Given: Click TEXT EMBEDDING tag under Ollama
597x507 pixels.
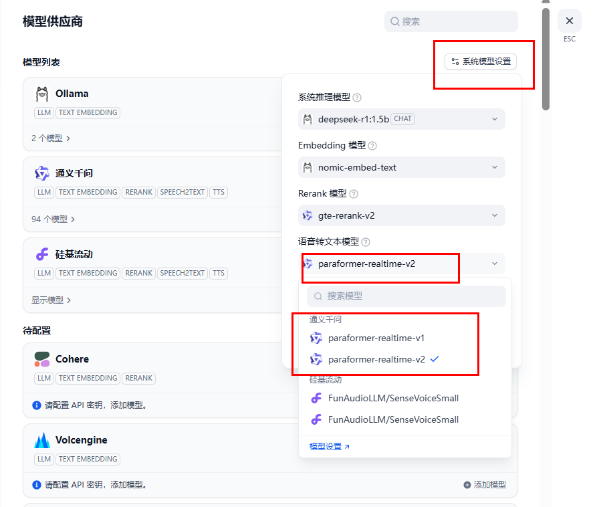Looking at the screenshot, I should point(88,113).
